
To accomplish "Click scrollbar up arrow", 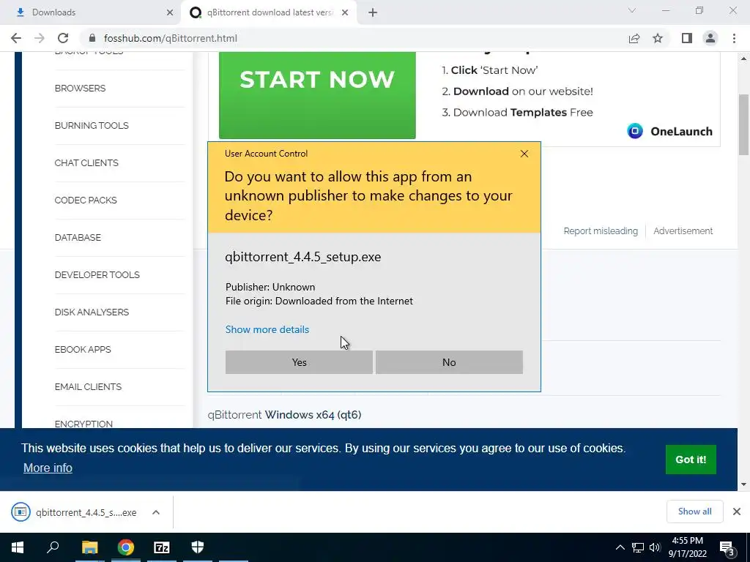I will (x=743, y=59).
